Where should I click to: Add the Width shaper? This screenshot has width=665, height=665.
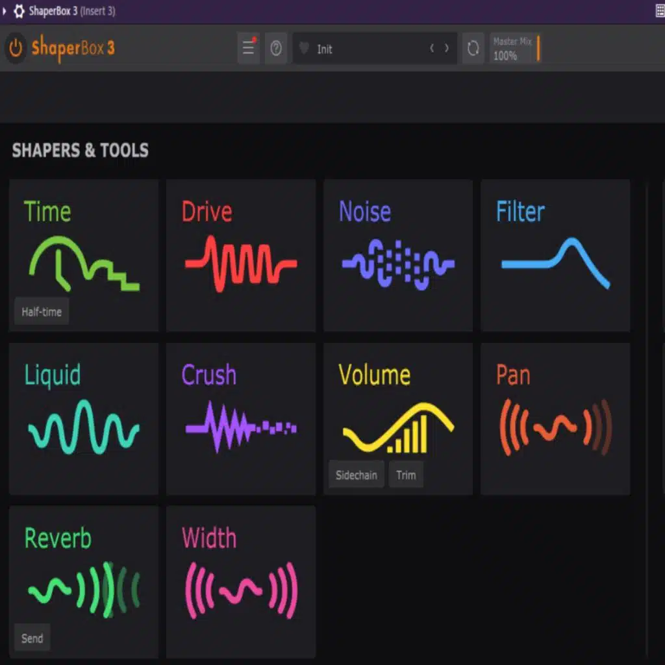pos(241,582)
